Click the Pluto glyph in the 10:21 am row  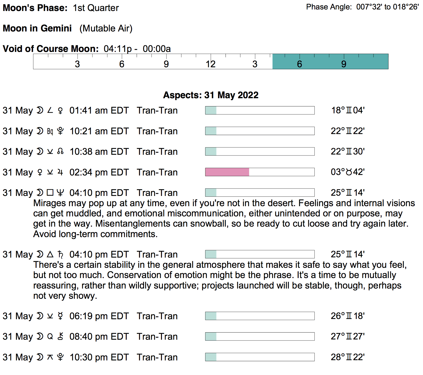pyautogui.click(x=60, y=131)
